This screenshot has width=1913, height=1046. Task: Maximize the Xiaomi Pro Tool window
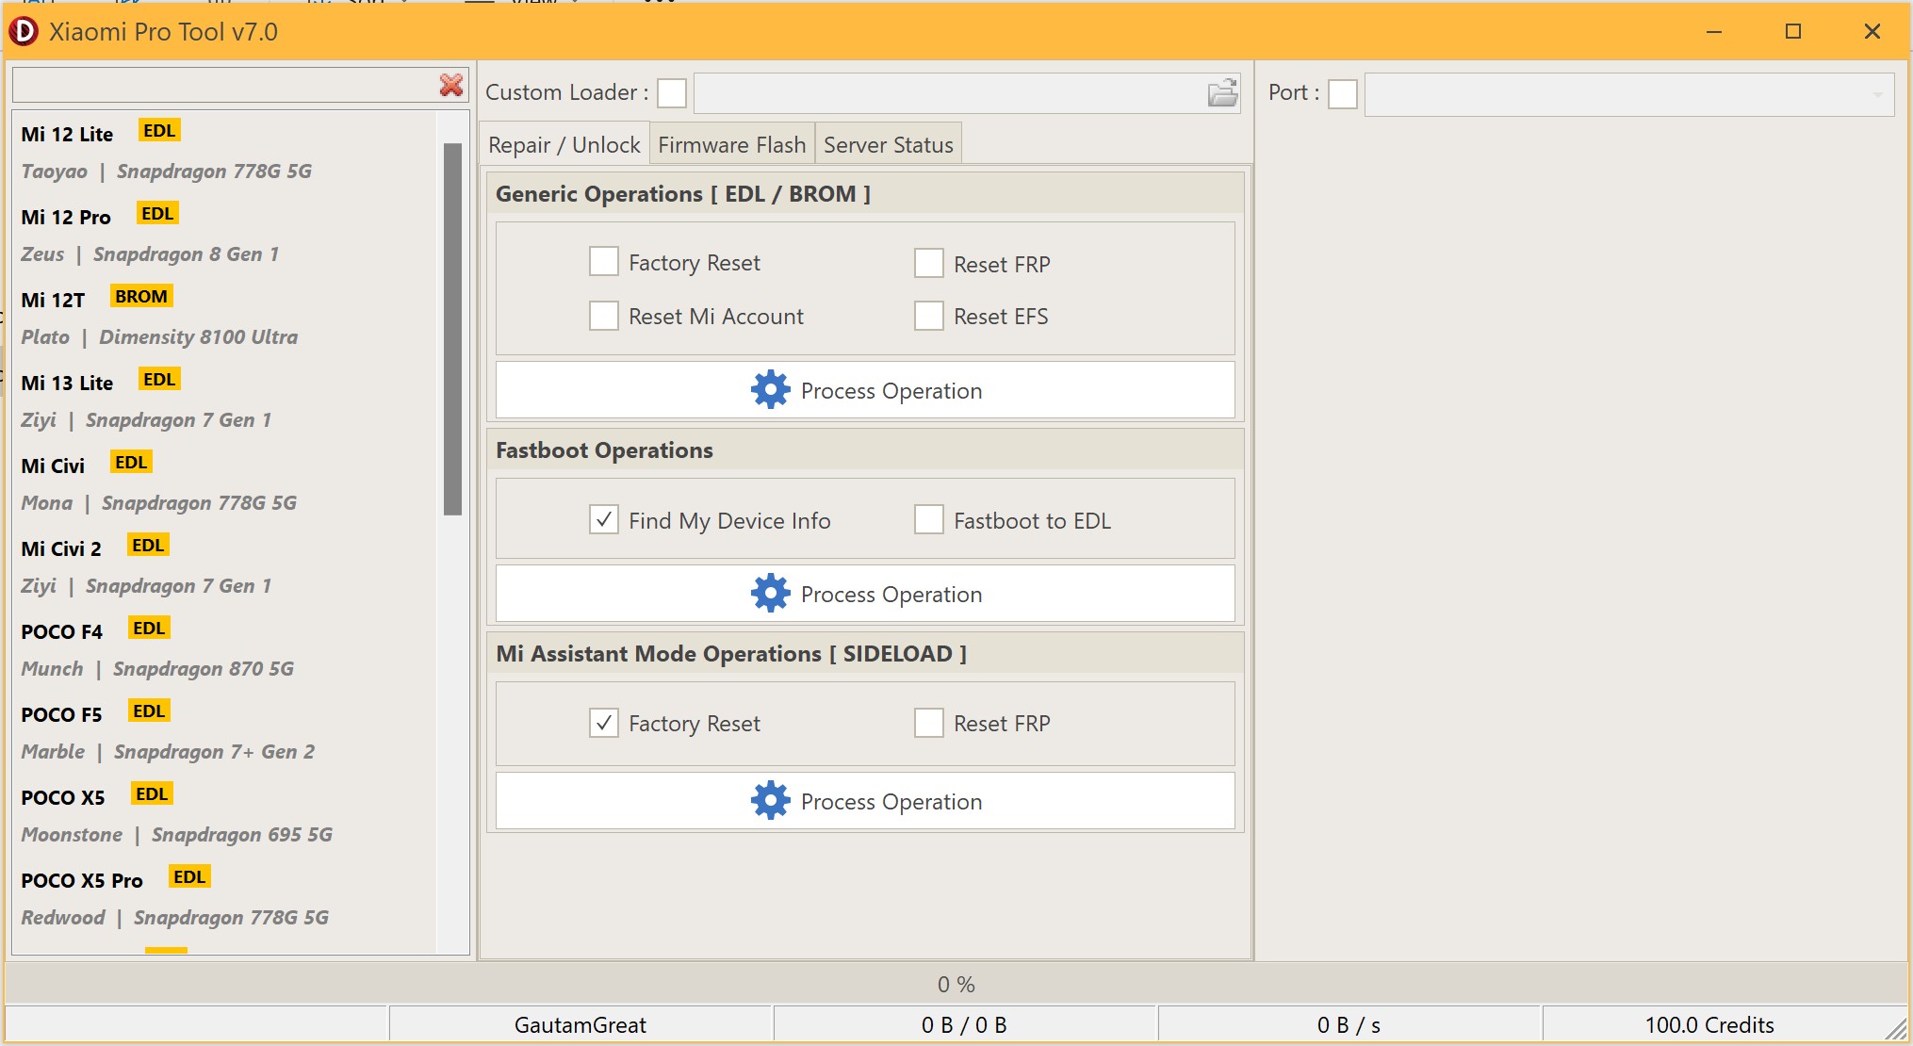[1793, 31]
